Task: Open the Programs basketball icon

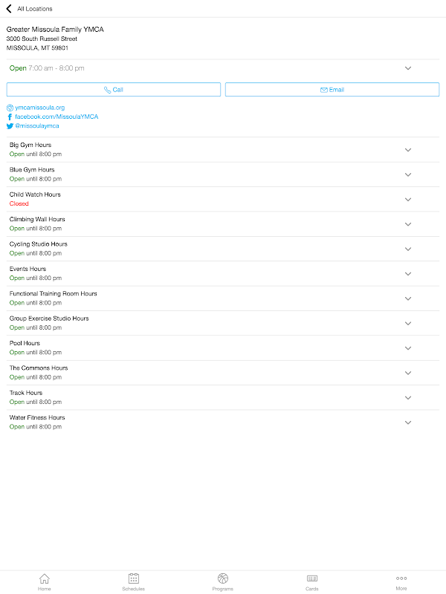Action: tap(222, 578)
